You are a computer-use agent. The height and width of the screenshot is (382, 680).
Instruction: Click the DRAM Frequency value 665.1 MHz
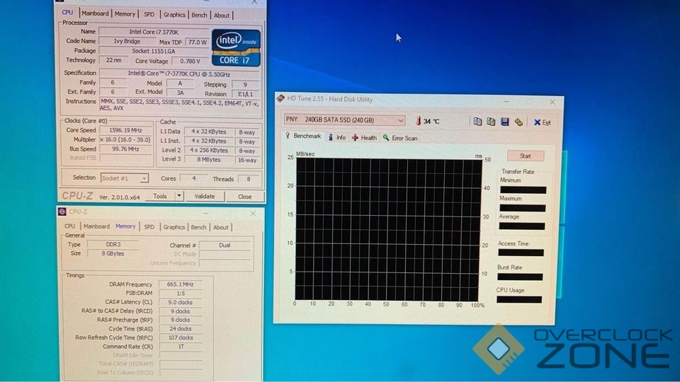click(x=180, y=284)
